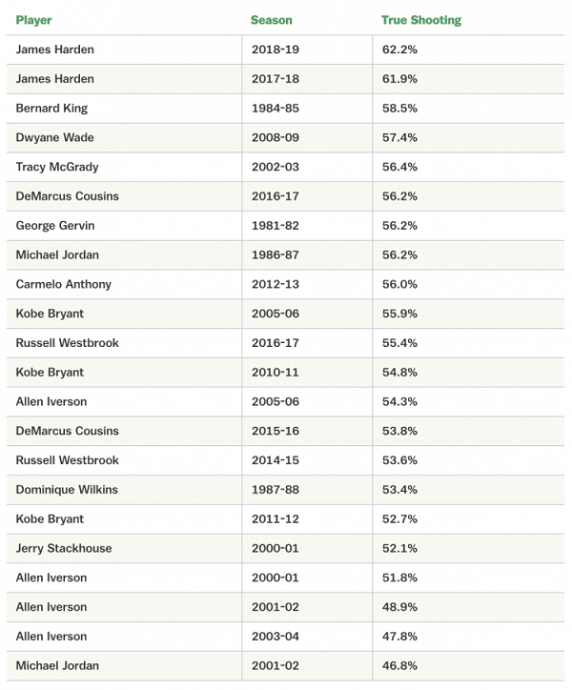Select the Carmelo Anthony name cell
This screenshot has height=690, width=572.
pyautogui.click(x=63, y=284)
